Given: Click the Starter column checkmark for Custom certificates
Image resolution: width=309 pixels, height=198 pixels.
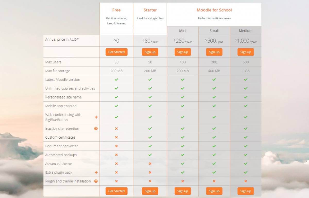Looking at the screenshot, I should (x=150, y=137).
